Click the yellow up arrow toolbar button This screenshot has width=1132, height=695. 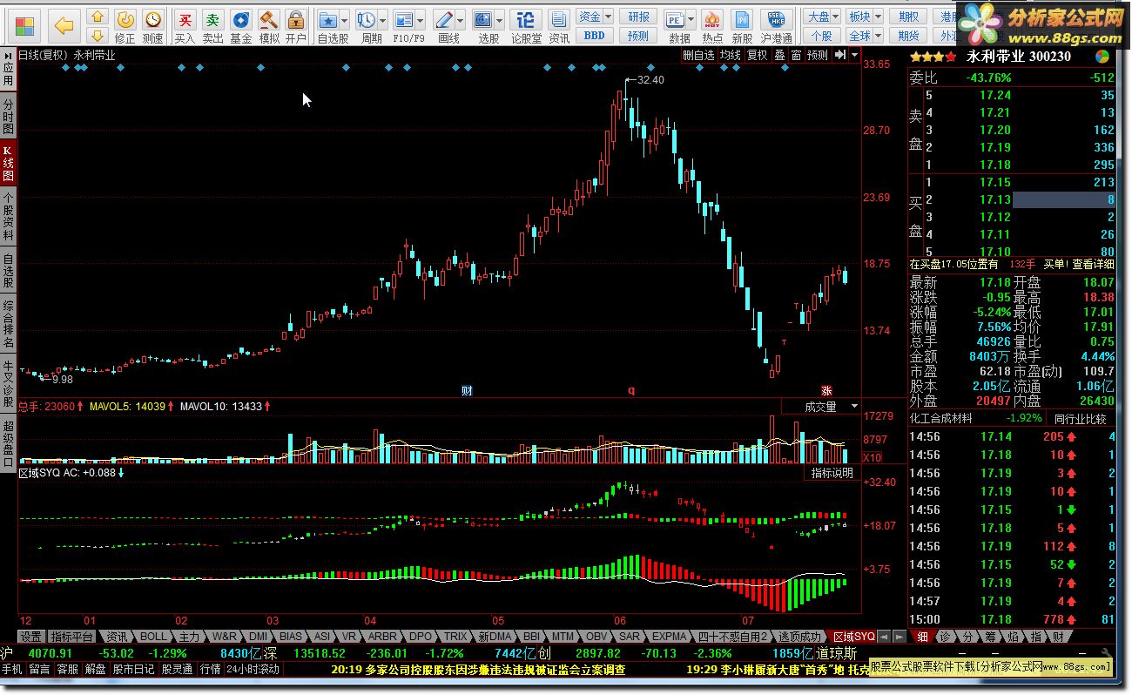click(98, 17)
